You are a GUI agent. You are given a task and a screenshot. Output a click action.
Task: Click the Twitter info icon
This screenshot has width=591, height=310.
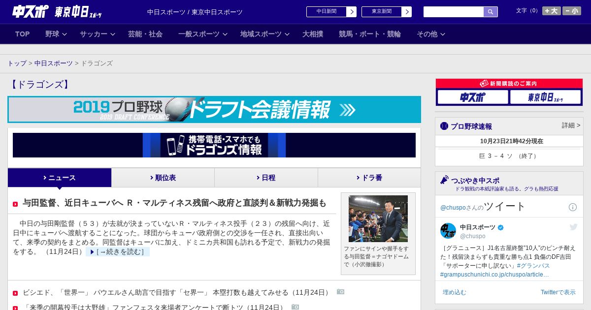573,207
